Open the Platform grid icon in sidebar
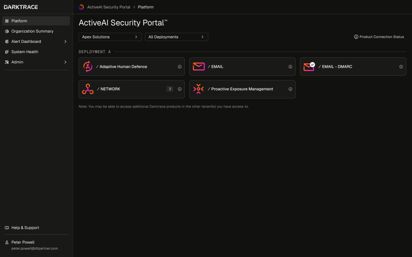This screenshot has height=257, width=412. 6,21
